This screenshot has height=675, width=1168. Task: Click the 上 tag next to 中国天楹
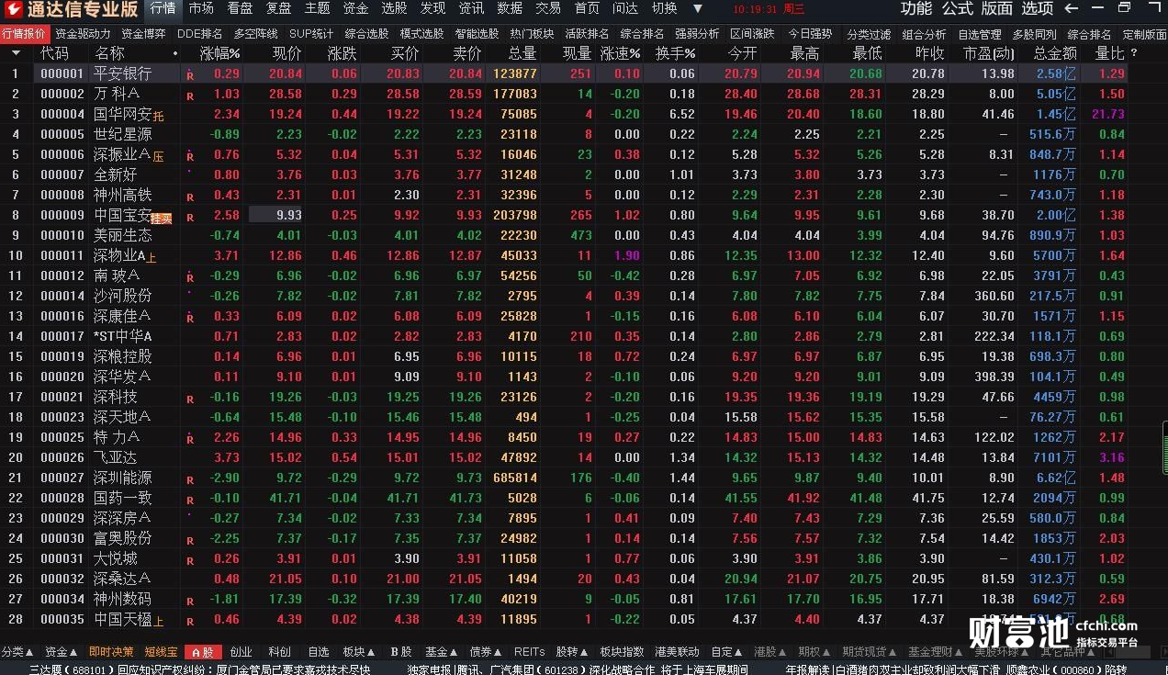pos(158,622)
